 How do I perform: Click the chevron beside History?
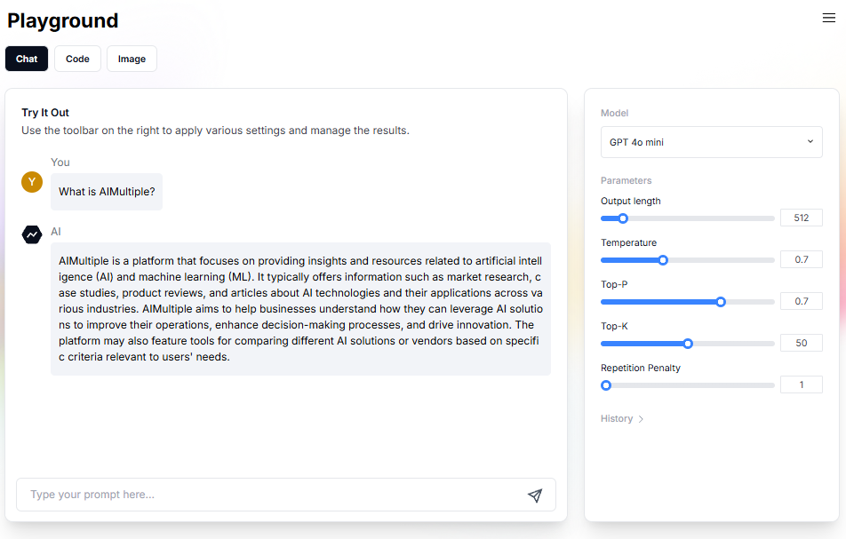click(641, 419)
